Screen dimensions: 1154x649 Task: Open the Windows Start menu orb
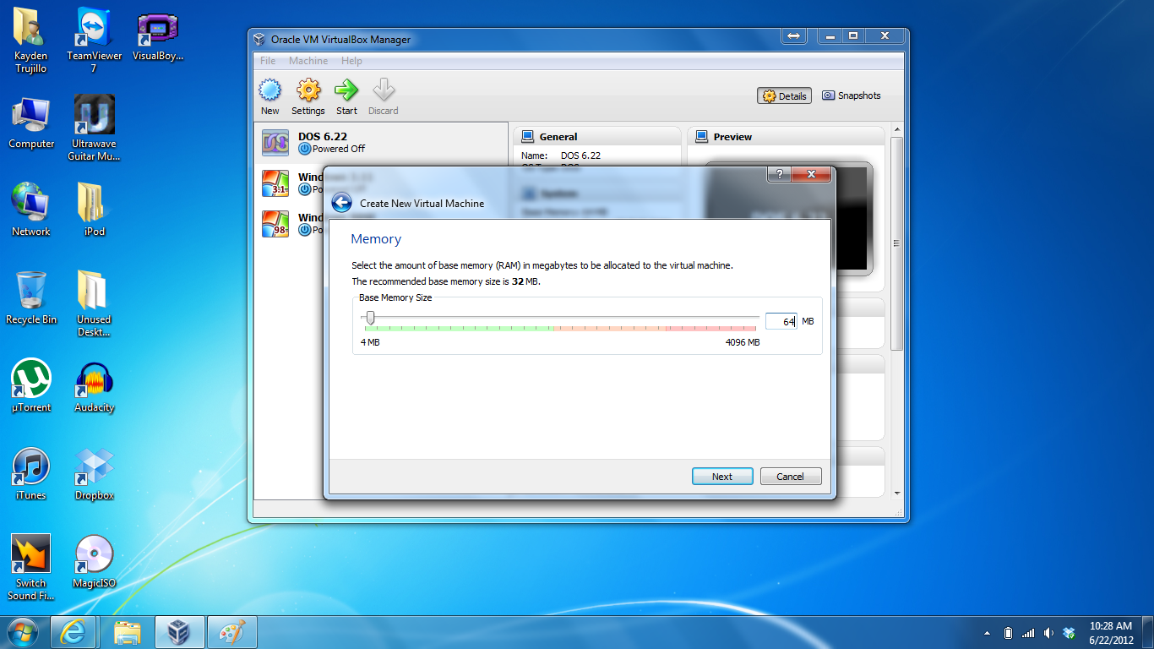click(23, 632)
